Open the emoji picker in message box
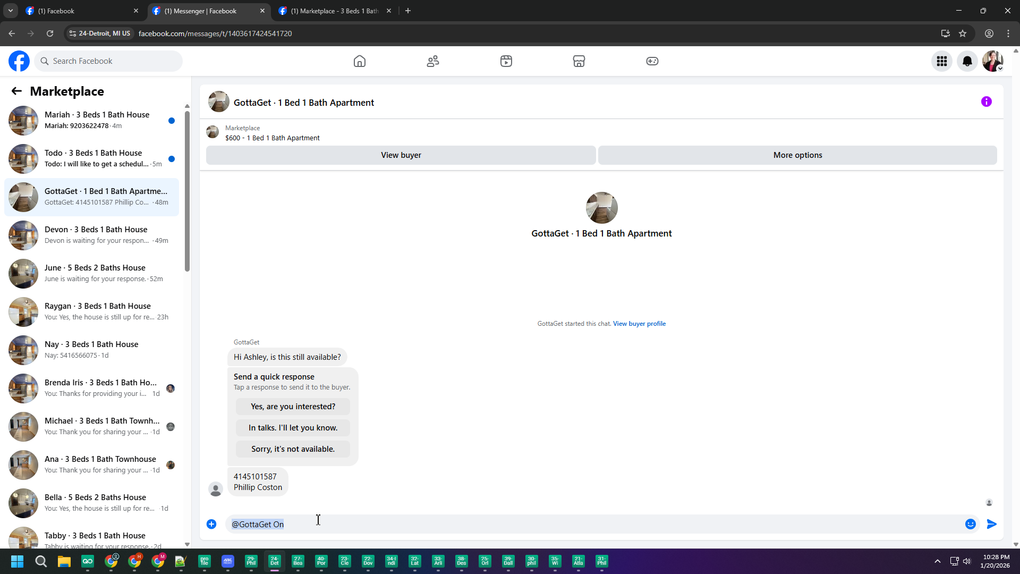The image size is (1020, 574). point(971,524)
